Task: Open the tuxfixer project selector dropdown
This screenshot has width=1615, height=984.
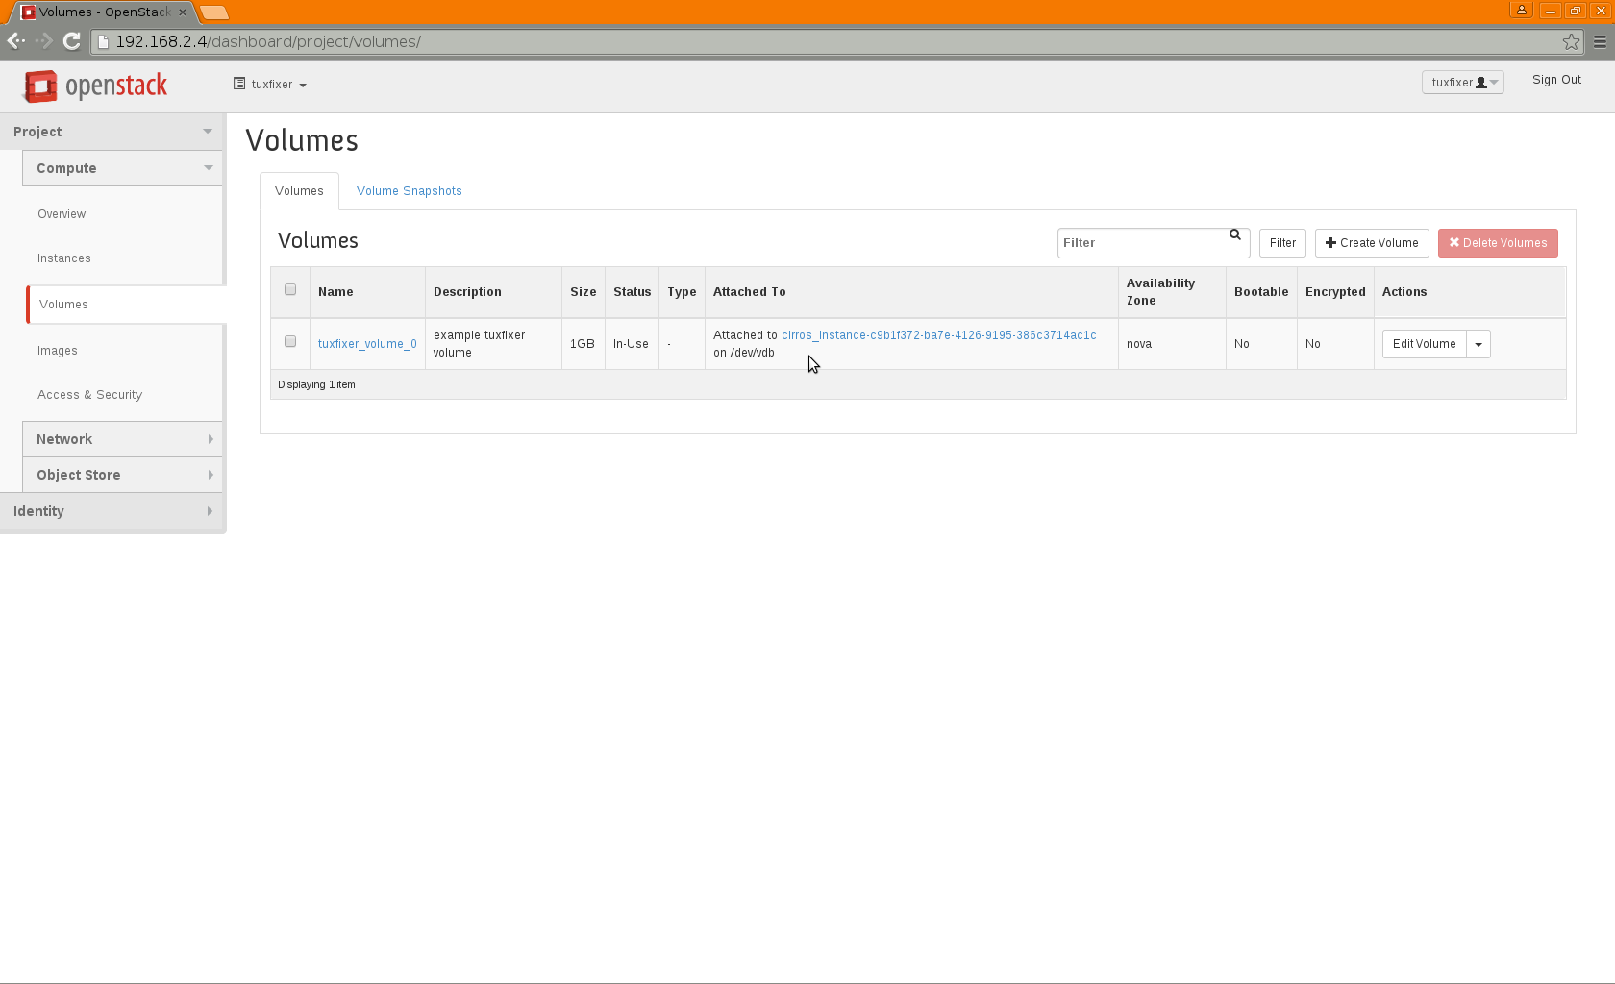Action: point(270,85)
